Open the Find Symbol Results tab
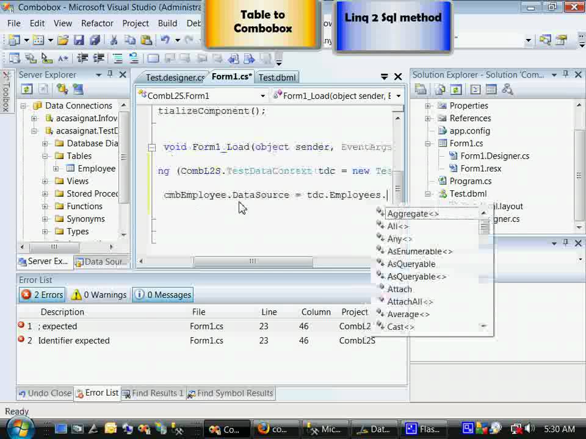The height and width of the screenshot is (439, 586). pyautogui.click(x=231, y=393)
